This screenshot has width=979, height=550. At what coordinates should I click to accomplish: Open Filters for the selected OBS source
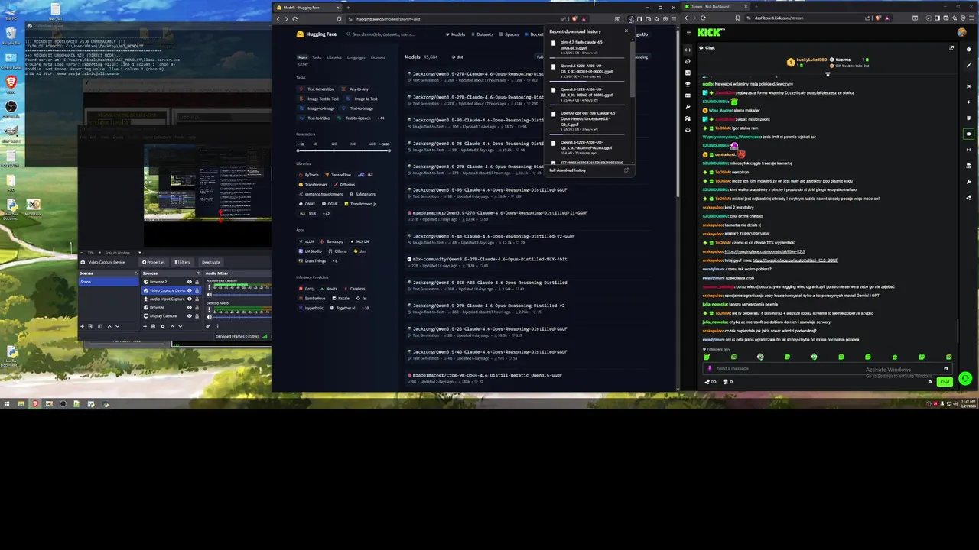182,262
